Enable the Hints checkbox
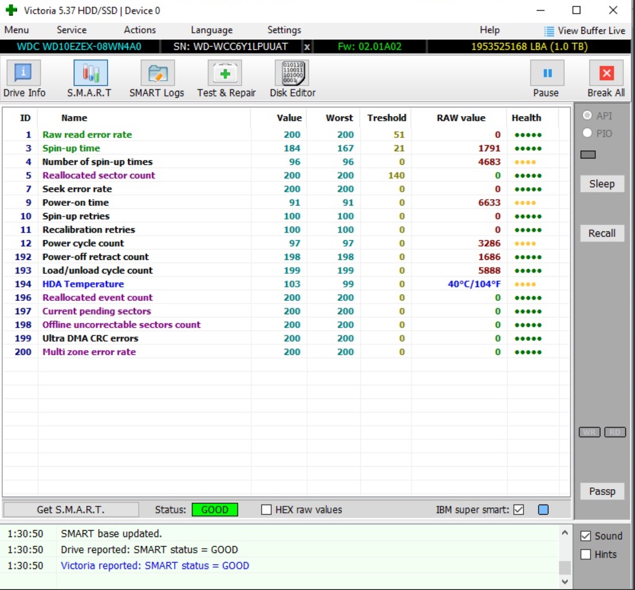 coord(586,554)
